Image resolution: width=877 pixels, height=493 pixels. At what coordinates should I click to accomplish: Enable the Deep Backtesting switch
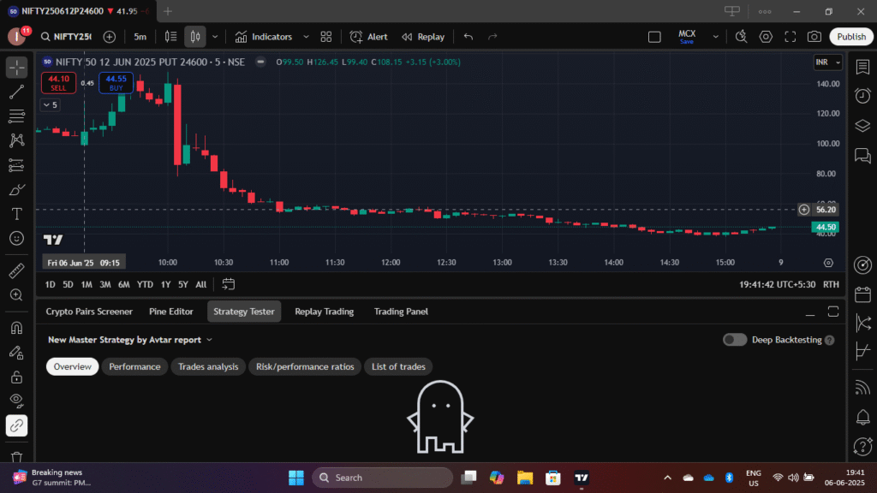coord(734,340)
